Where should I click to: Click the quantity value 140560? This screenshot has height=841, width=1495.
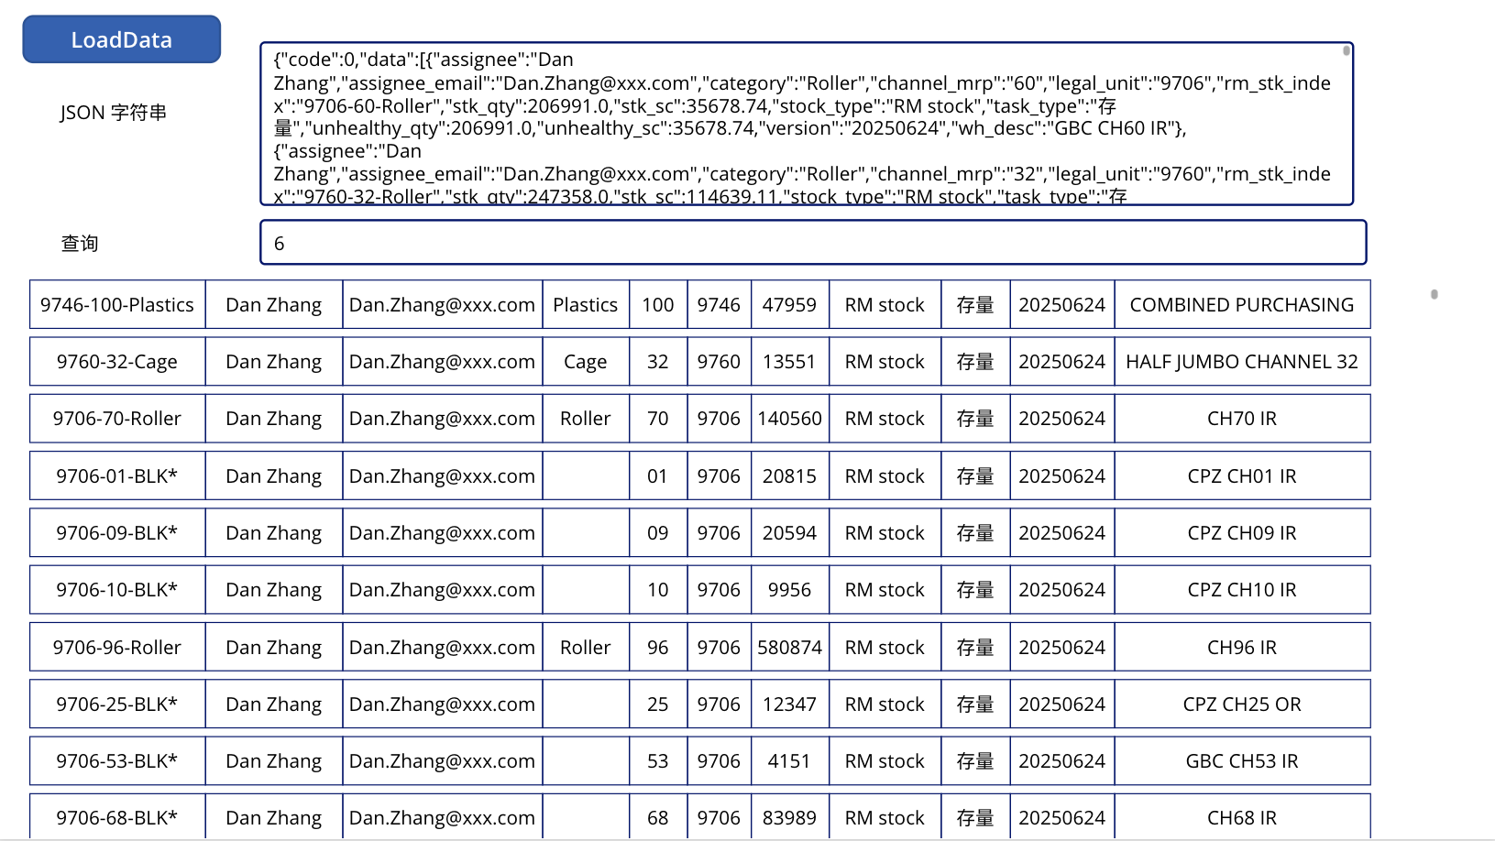(x=789, y=419)
